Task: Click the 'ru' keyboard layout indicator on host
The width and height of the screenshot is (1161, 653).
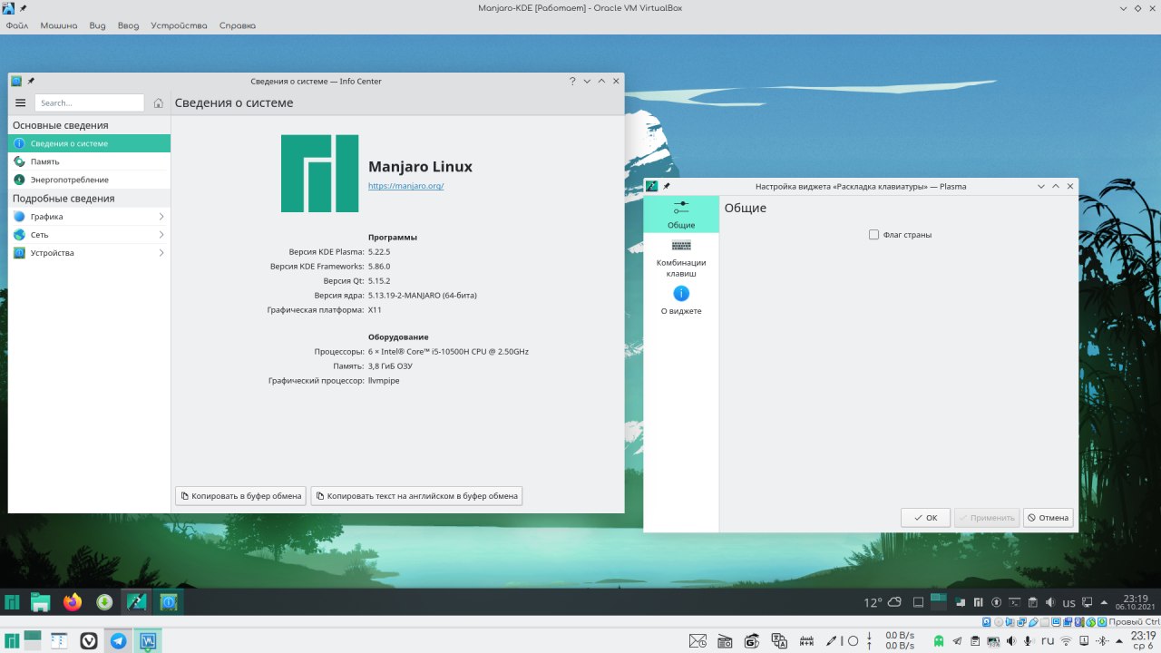Action: point(1048,641)
